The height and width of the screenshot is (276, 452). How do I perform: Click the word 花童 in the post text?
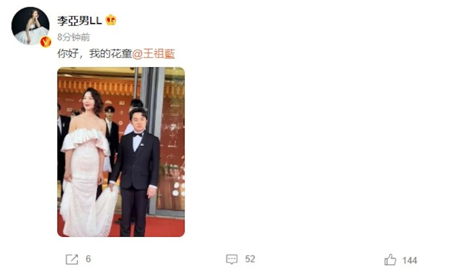(x=121, y=54)
